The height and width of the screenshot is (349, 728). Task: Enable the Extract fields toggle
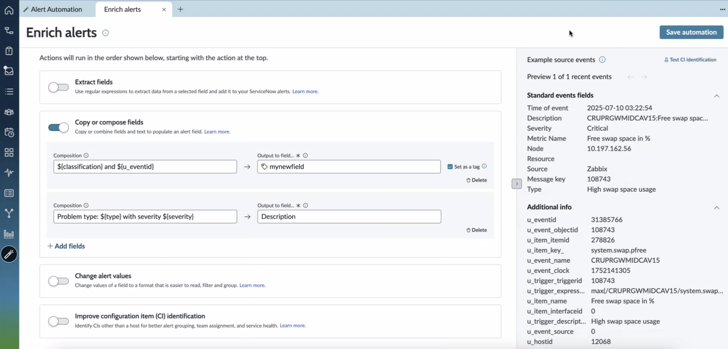click(58, 87)
